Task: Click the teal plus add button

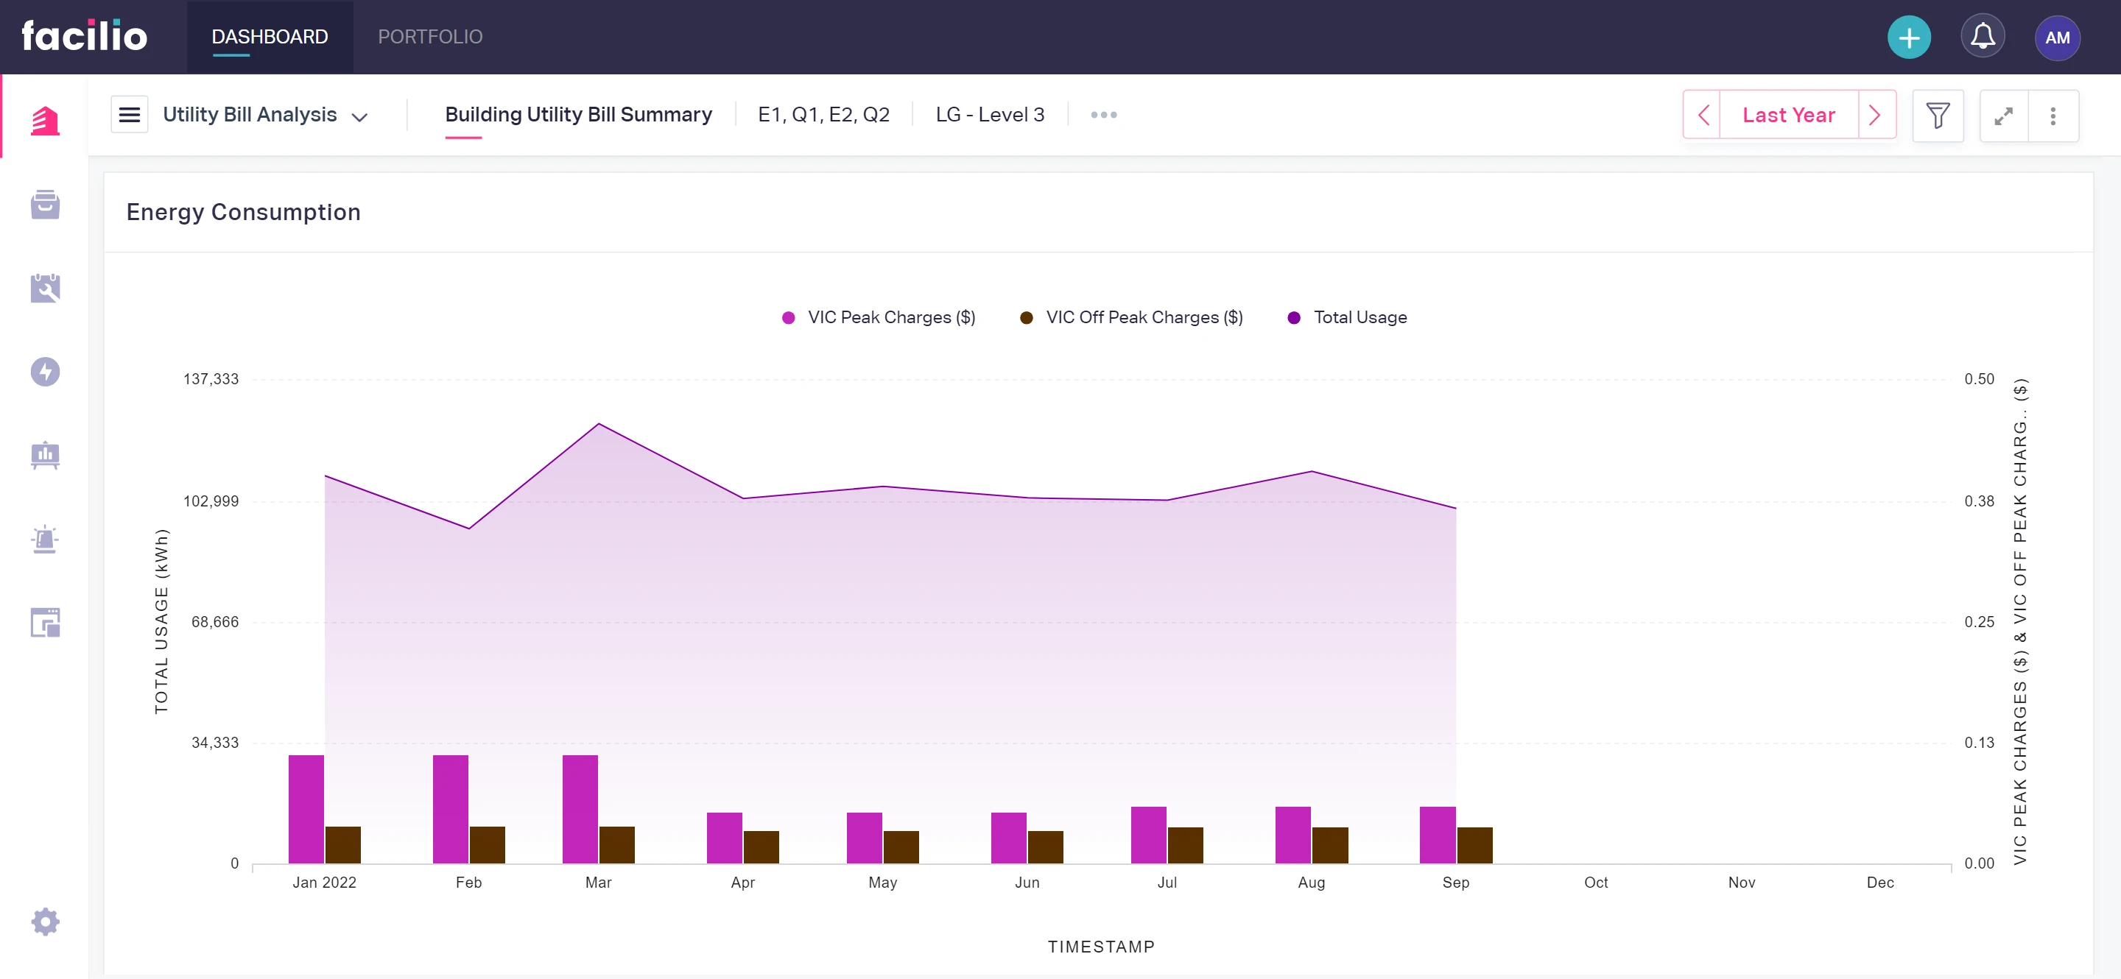Action: click(x=1909, y=37)
